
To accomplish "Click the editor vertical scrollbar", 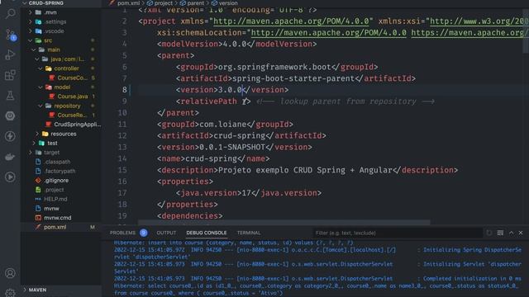I will 526,31.
